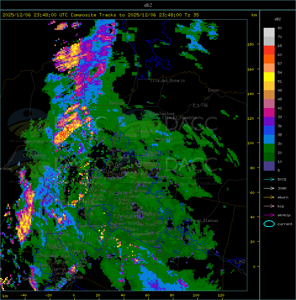Screen dimensions: 296x300
Task: Click the bip pink arrow legend icon
Action: click(x=269, y=206)
